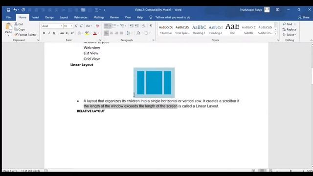This screenshot has width=313, height=176.
Task: Click the Text Effects icon
Action: tap(79, 33)
